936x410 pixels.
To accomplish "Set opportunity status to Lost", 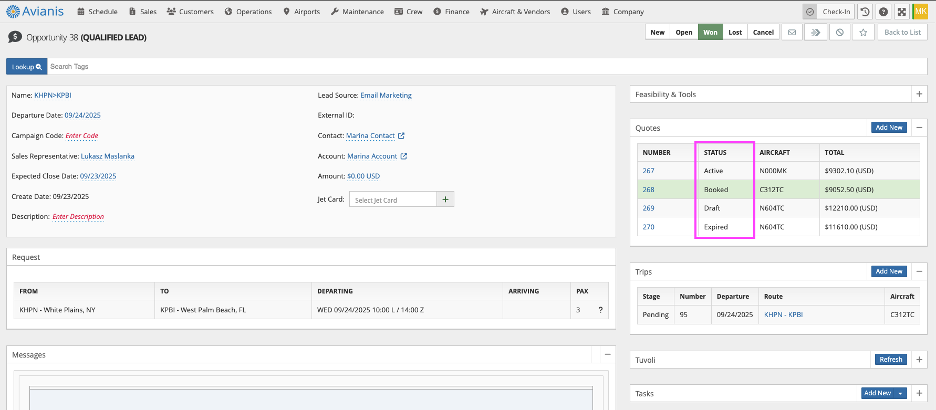I will (735, 33).
